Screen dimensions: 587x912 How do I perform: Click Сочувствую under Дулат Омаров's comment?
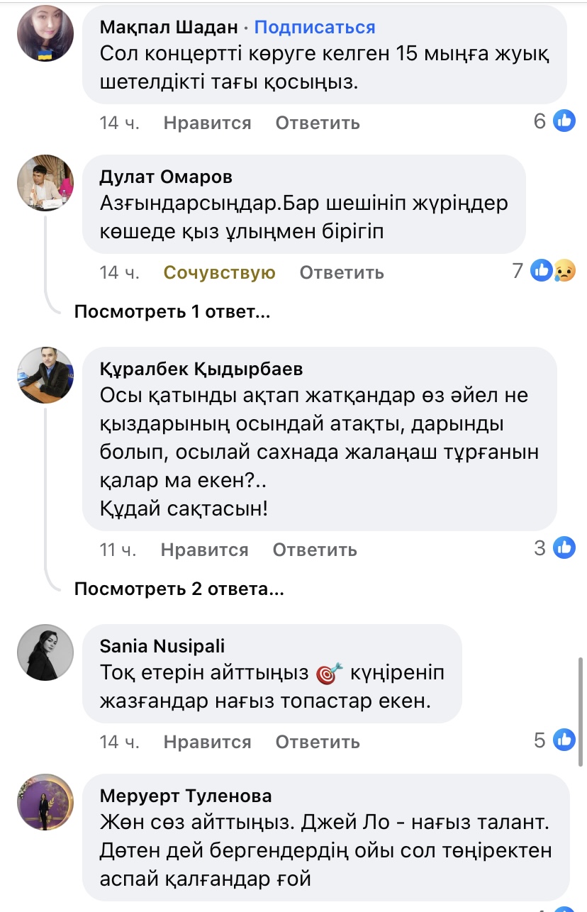(x=219, y=272)
